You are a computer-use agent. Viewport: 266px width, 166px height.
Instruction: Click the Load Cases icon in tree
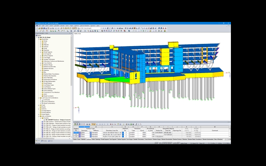pyautogui.click(x=42, y=100)
